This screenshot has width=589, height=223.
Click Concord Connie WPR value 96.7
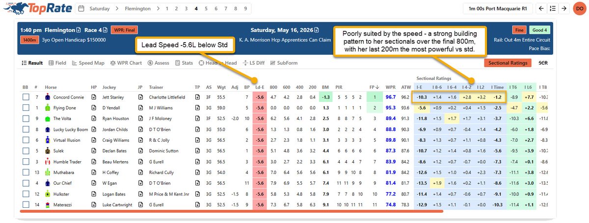[x=391, y=97]
